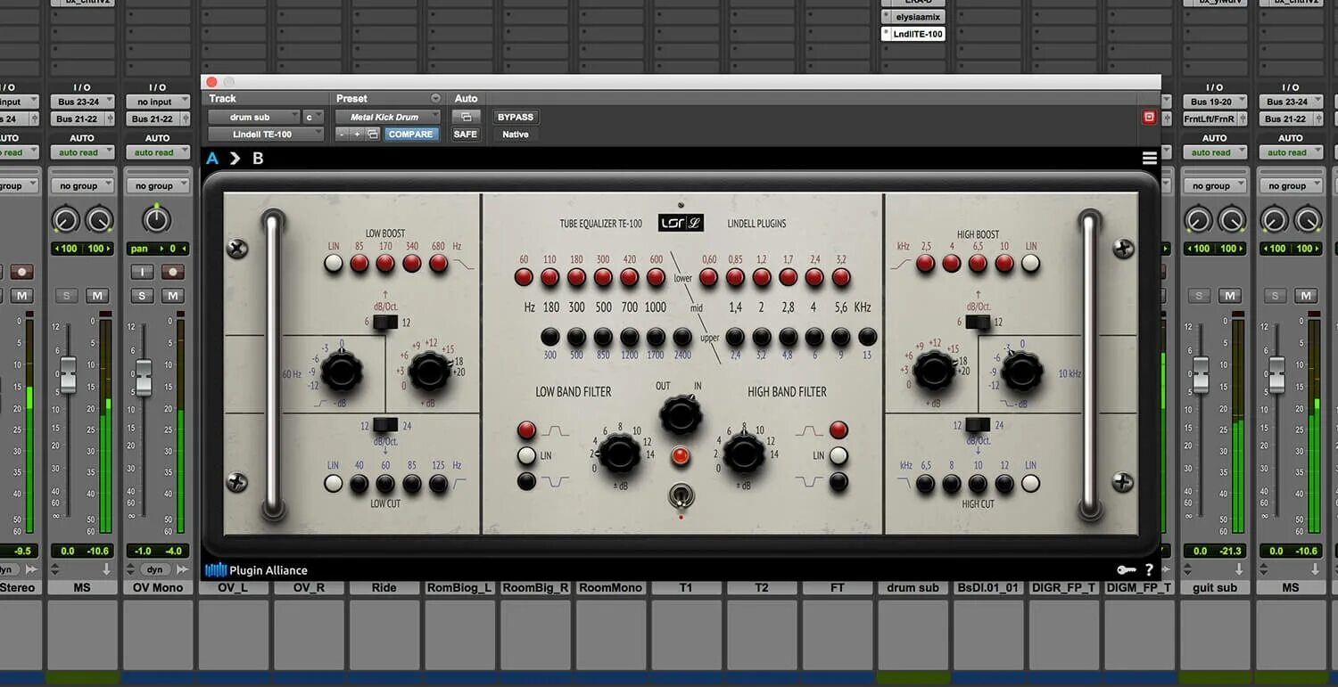1338x687 pixels.
Task: Select the Low Band Filter cut shape button
Action: pos(527,481)
